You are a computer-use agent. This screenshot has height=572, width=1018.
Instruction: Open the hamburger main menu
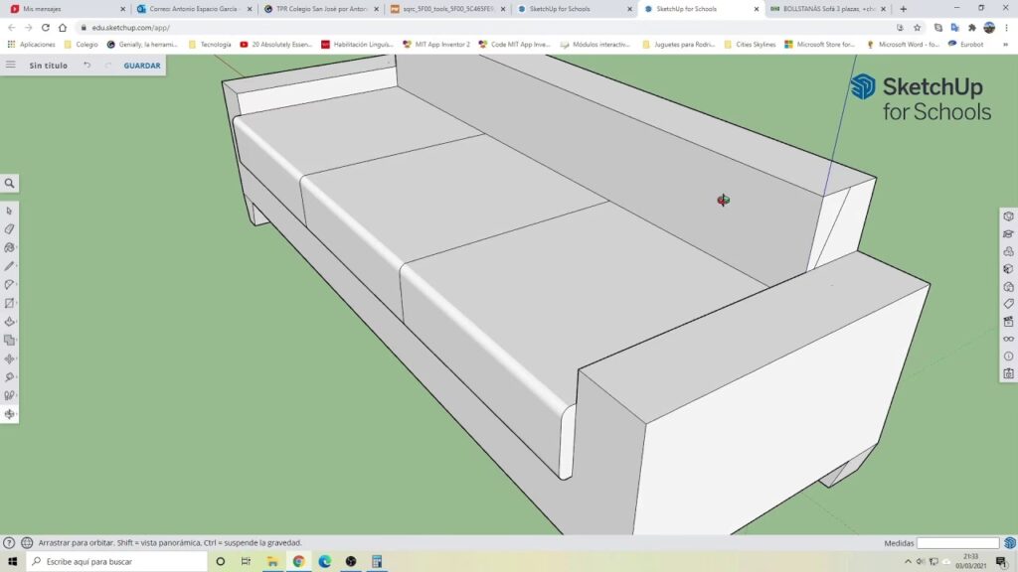[x=11, y=65]
